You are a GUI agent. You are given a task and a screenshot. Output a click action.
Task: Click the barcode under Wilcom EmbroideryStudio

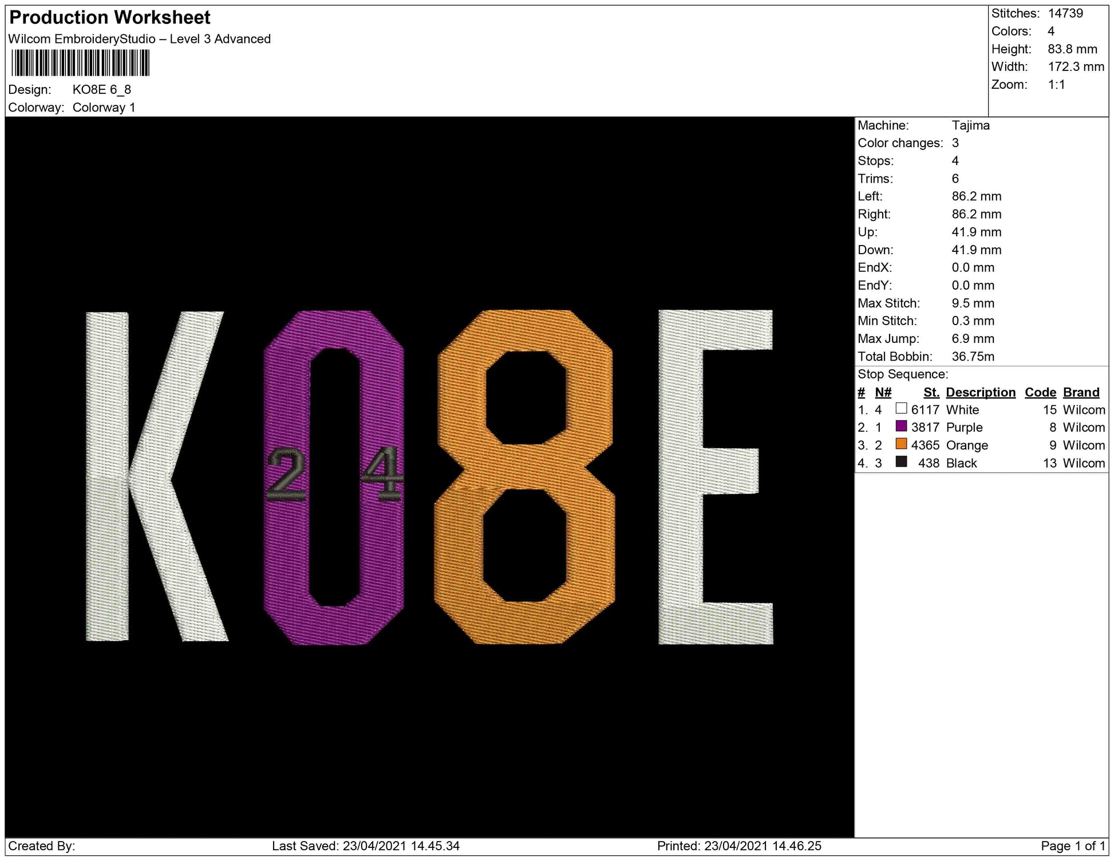[x=80, y=63]
